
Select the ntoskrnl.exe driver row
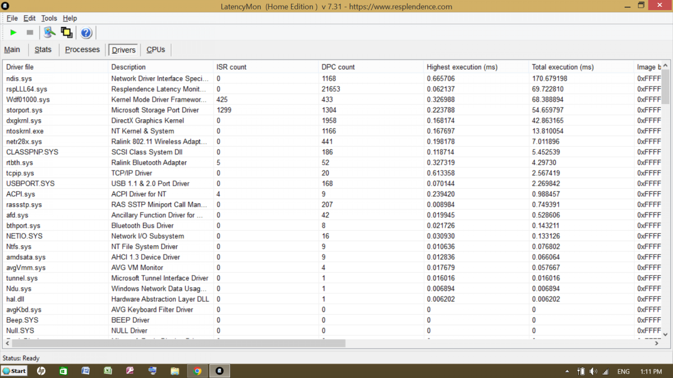pyautogui.click(x=332, y=131)
